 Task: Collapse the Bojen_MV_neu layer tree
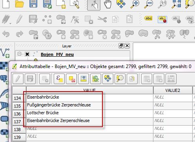[x=19, y=54]
